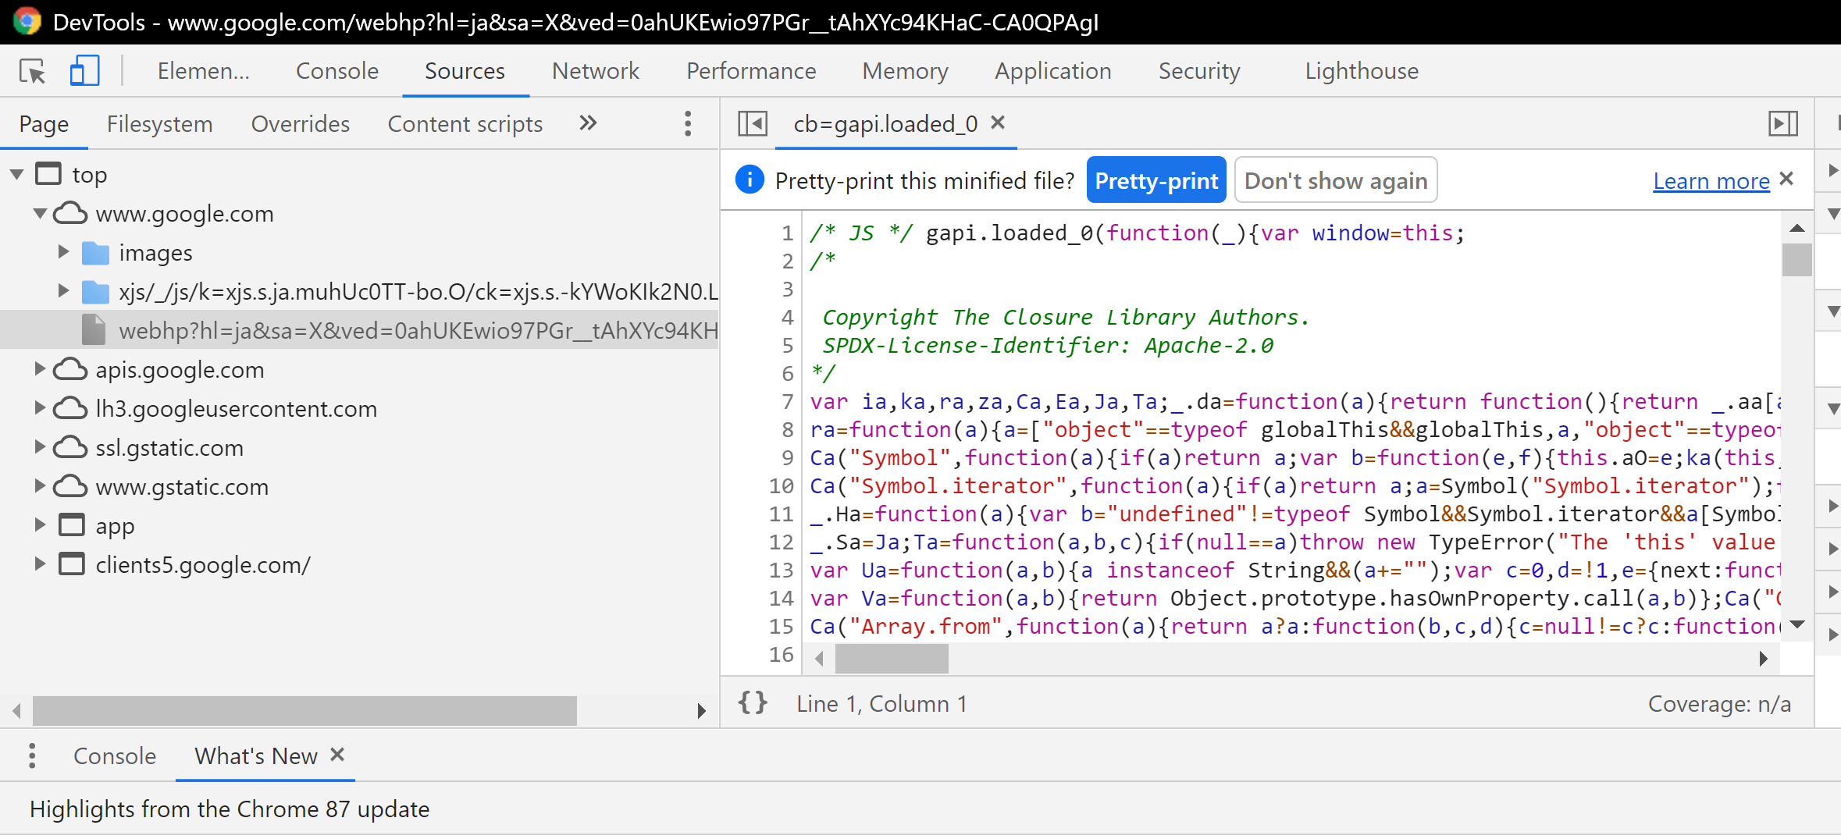Click the Line 1, Column 1 status

tap(881, 704)
